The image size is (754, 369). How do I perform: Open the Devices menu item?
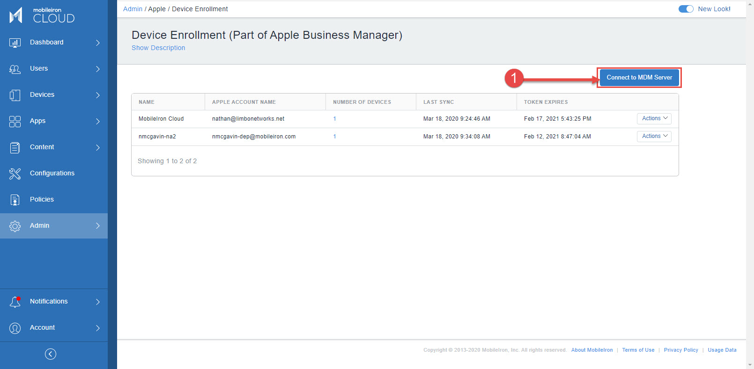coord(54,95)
